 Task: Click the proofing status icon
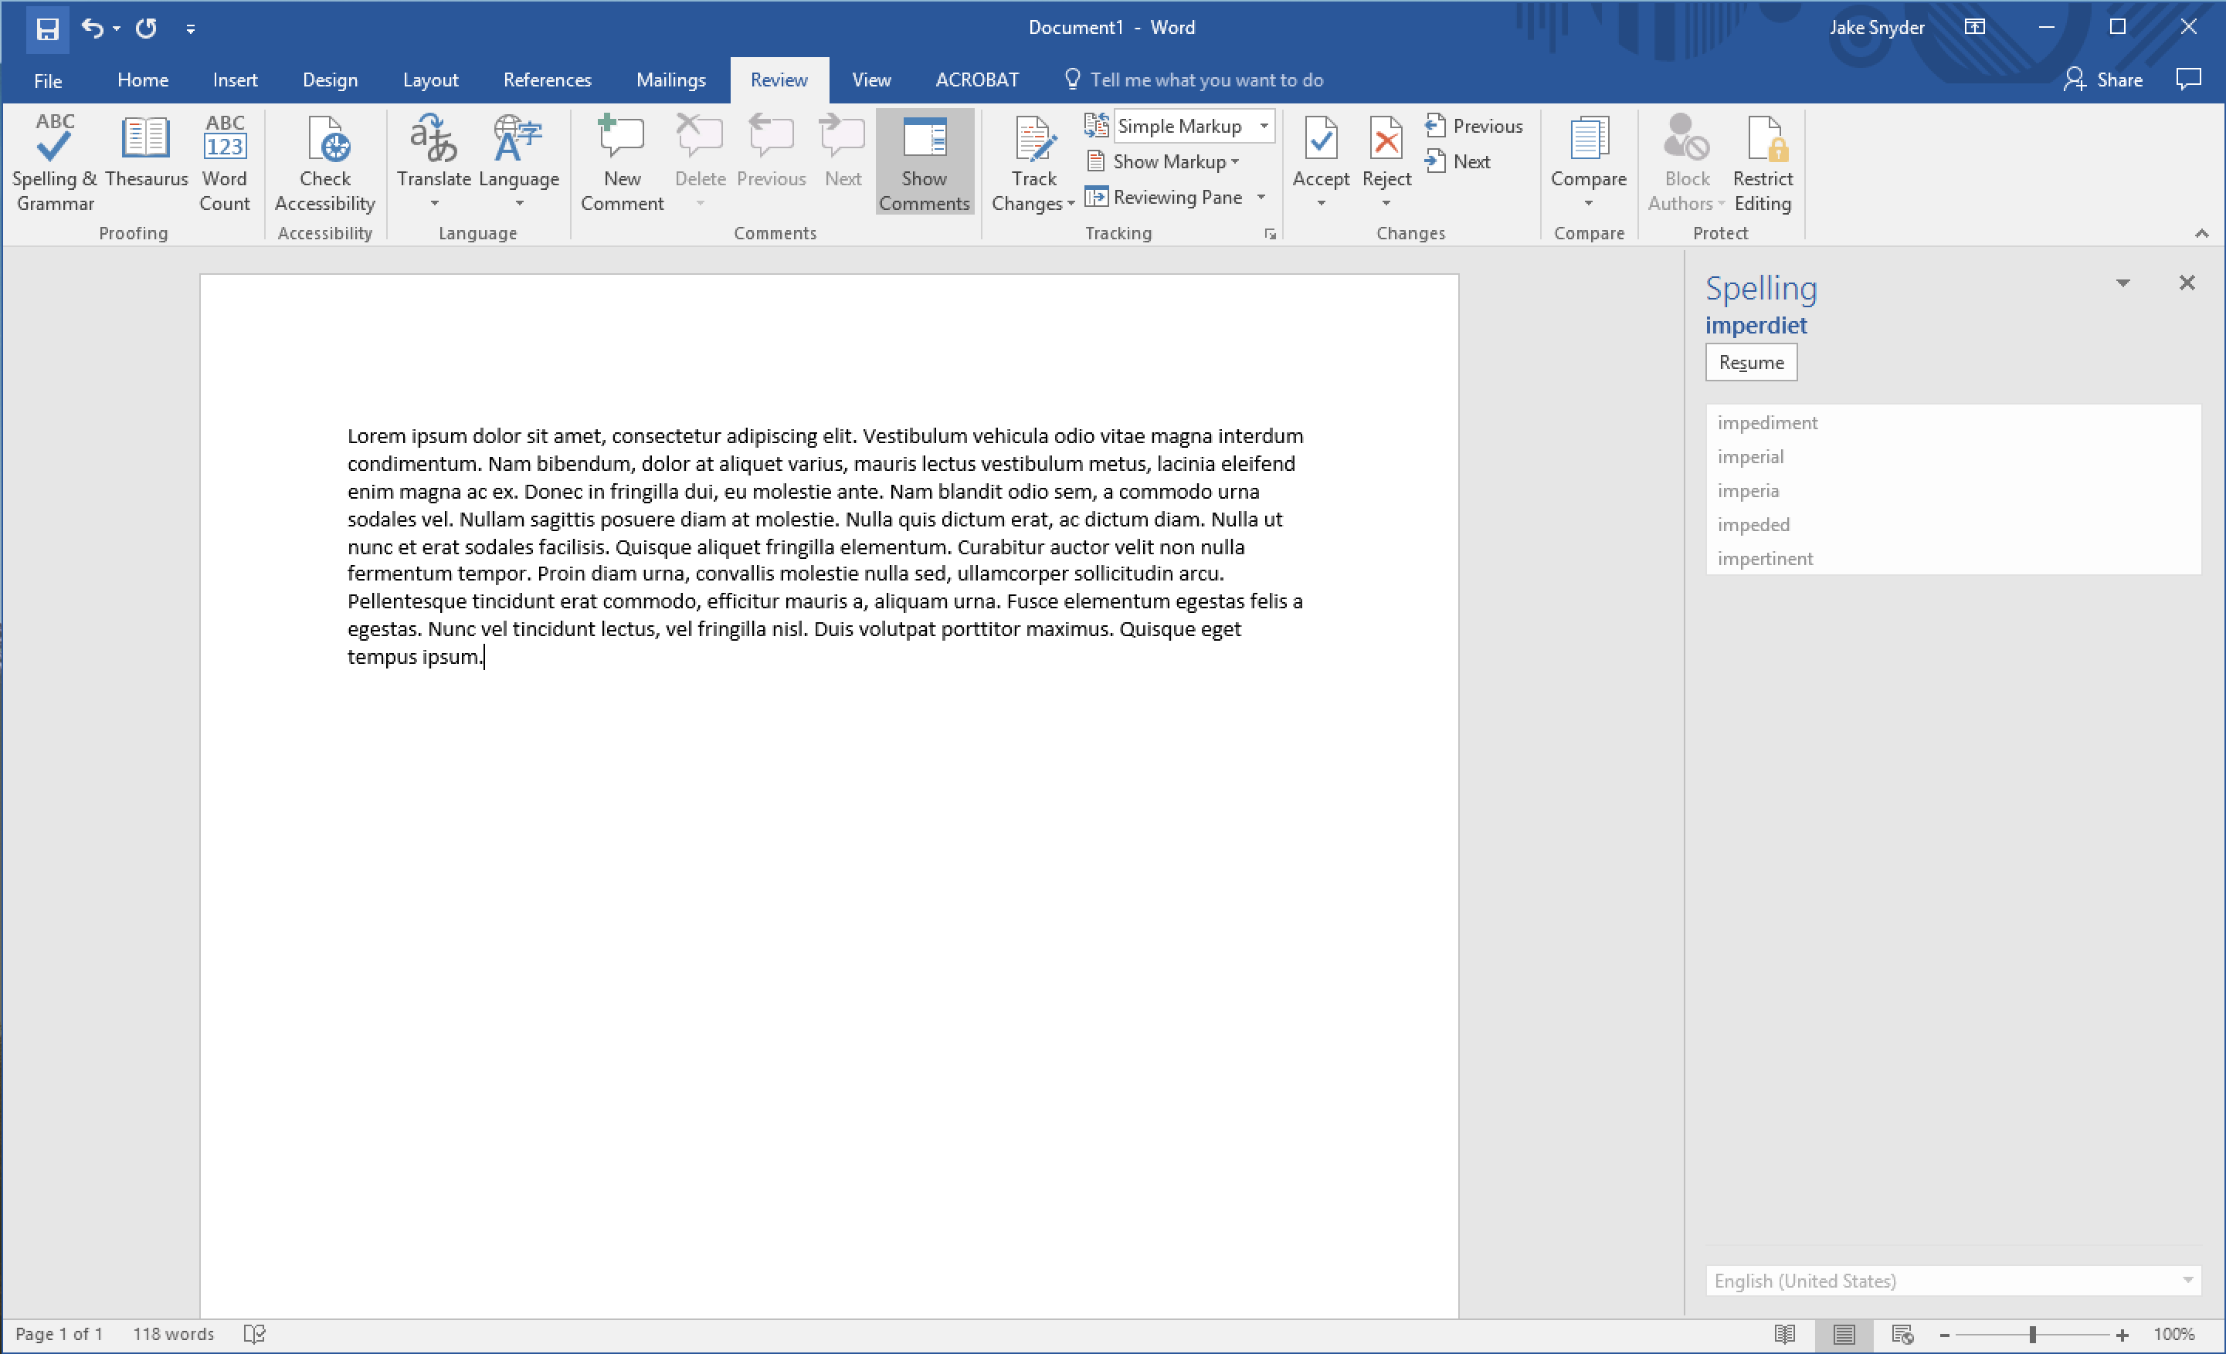[x=254, y=1334]
